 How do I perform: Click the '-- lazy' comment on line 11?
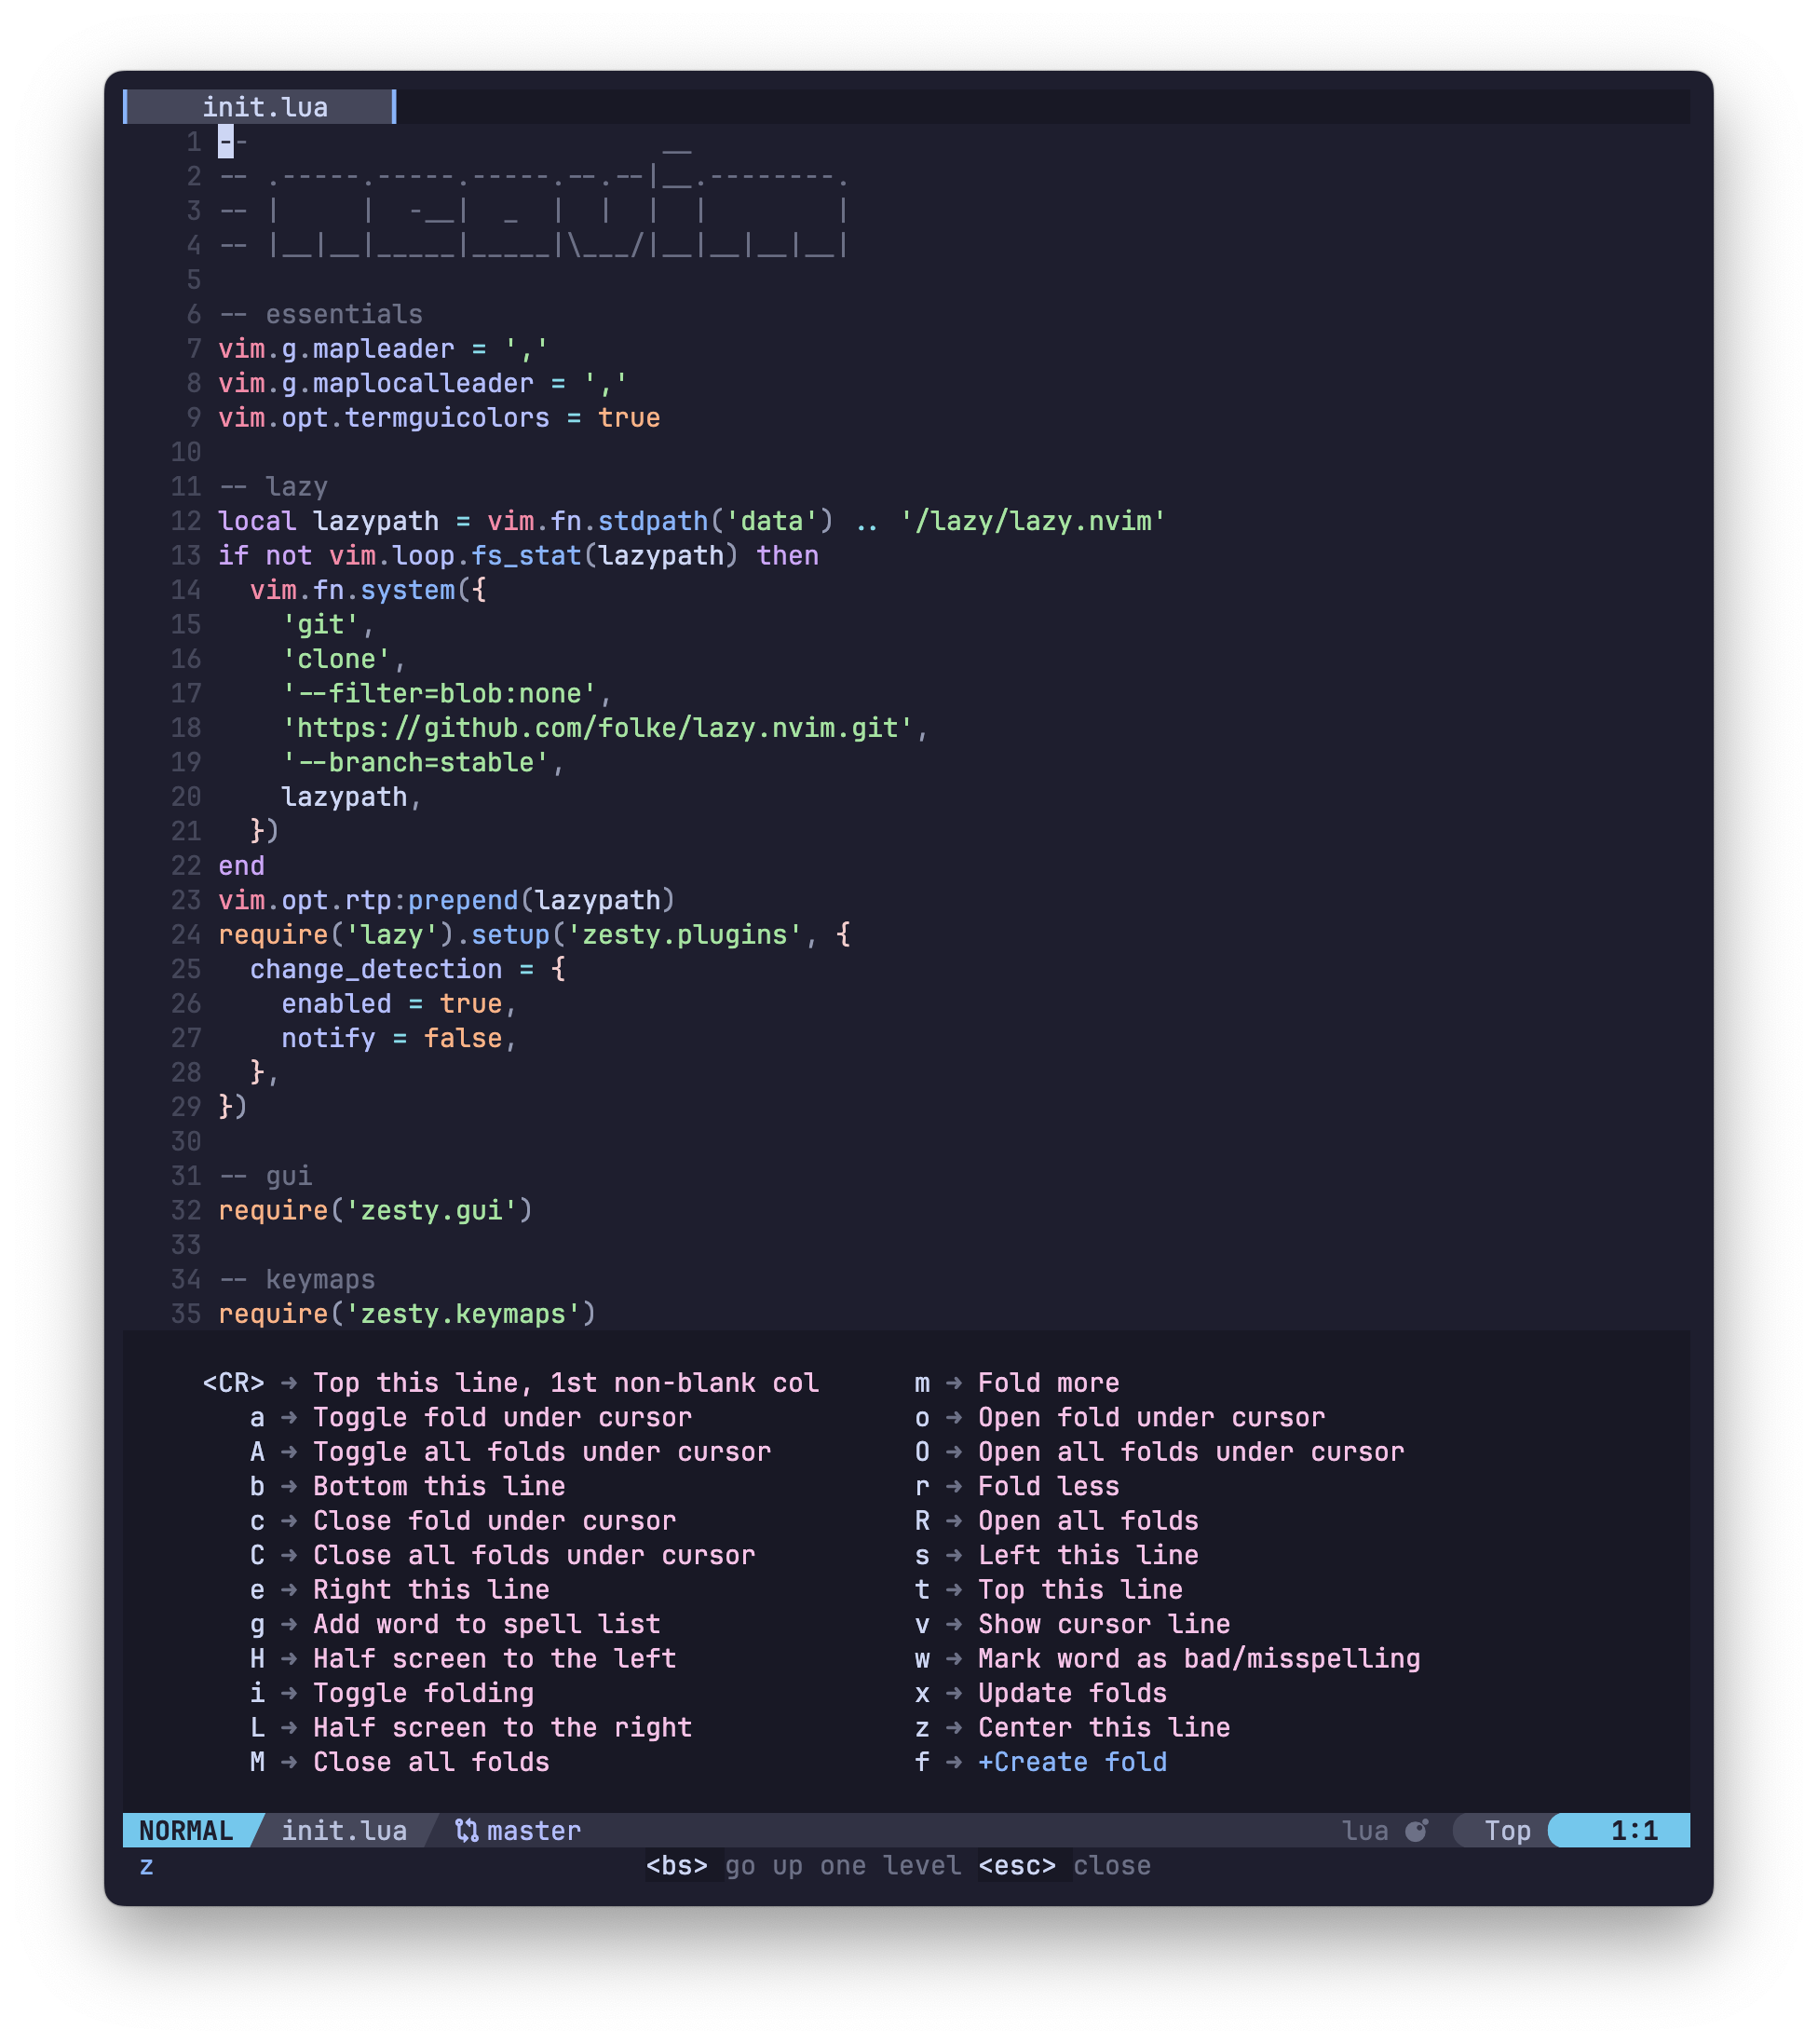(x=273, y=486)
